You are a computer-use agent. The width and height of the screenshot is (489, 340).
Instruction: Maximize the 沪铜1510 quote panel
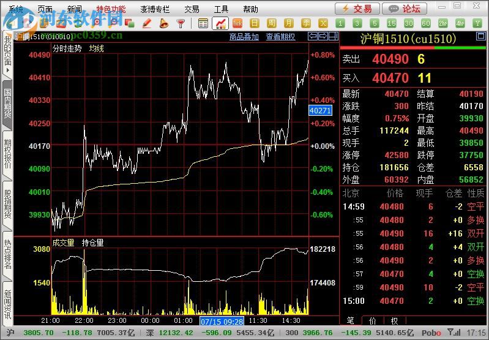point(481,36)
